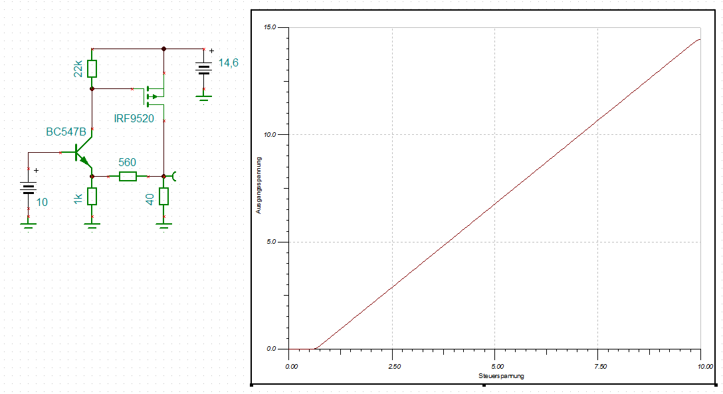Click the '10.00' x-axis tick label
723x394 pixels.
(x=705, y=367)
